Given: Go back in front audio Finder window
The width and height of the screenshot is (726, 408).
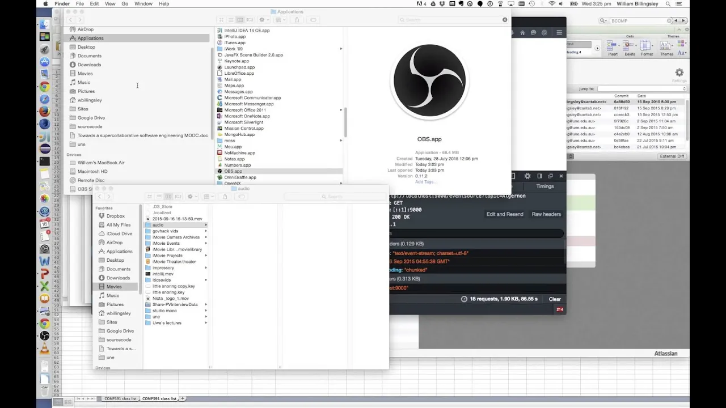Looking at the screenshot, I should click(x=100, y=197).
